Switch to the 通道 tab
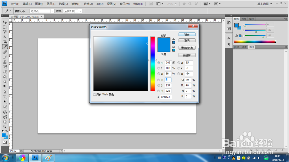This screenshot has height=162, width=289. 244,47
